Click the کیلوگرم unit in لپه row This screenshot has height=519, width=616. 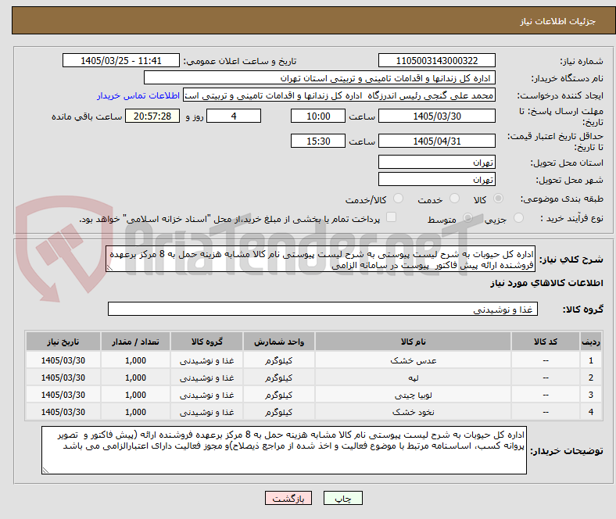(x=278, y=378)
